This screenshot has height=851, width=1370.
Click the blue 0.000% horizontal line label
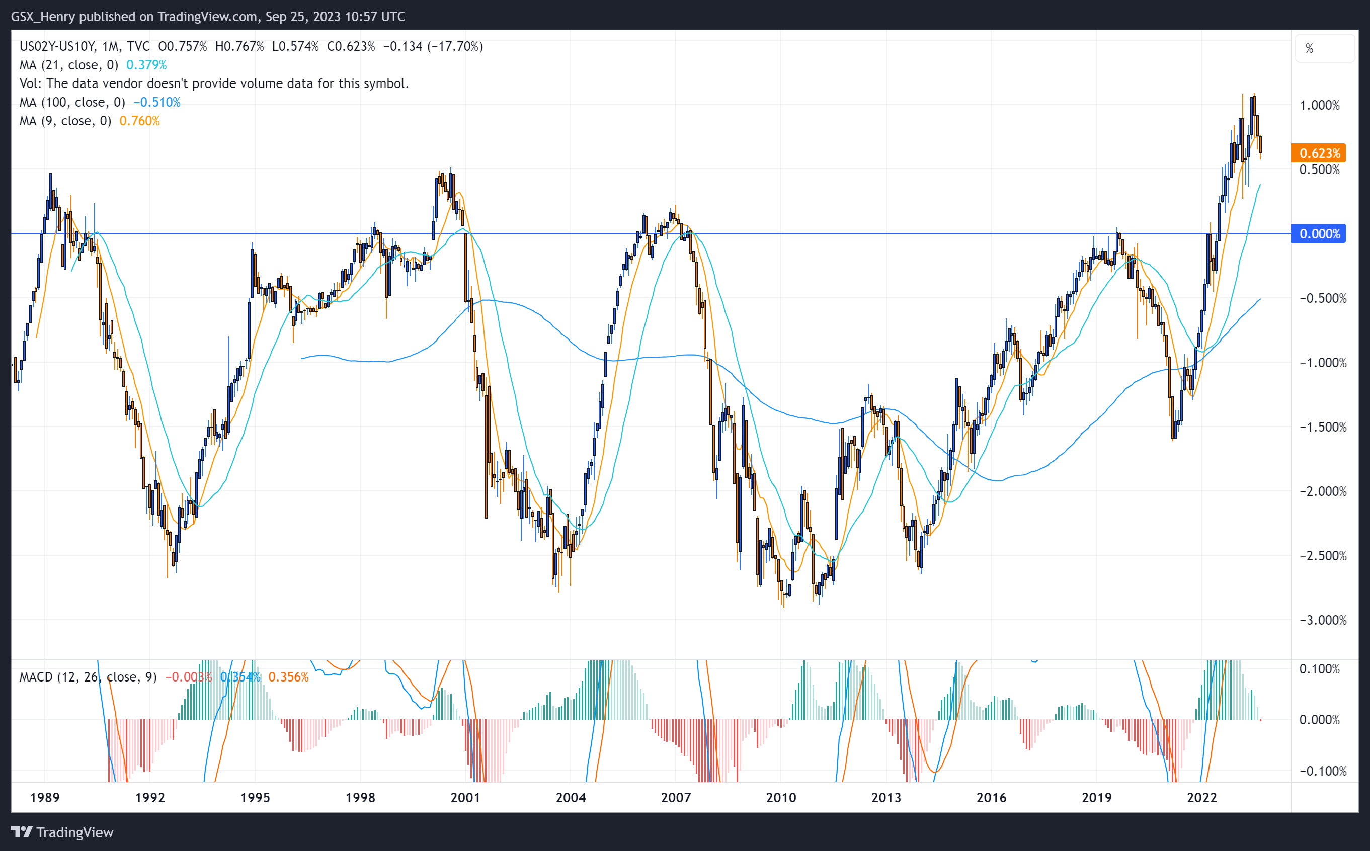pyautogui.click(x=1318, y=233)
